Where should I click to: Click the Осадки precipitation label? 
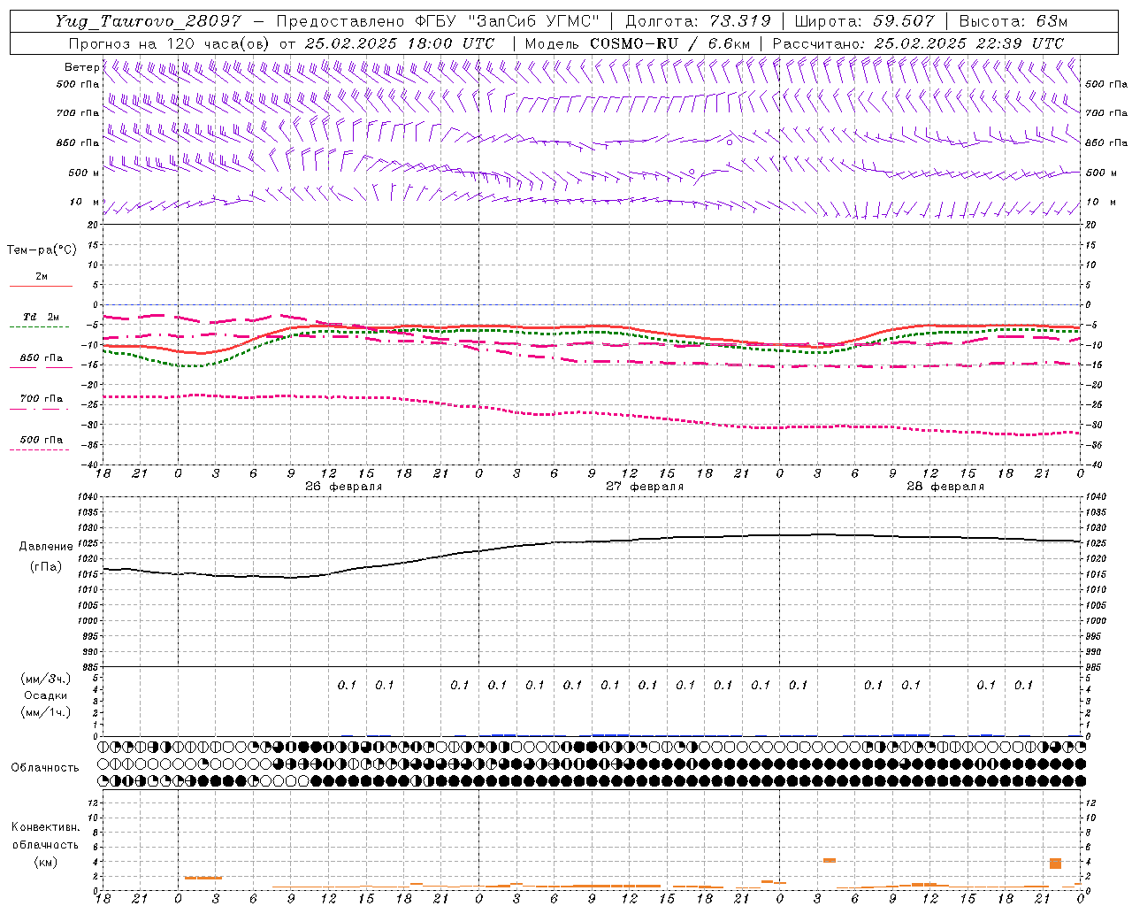coord(46,695)
